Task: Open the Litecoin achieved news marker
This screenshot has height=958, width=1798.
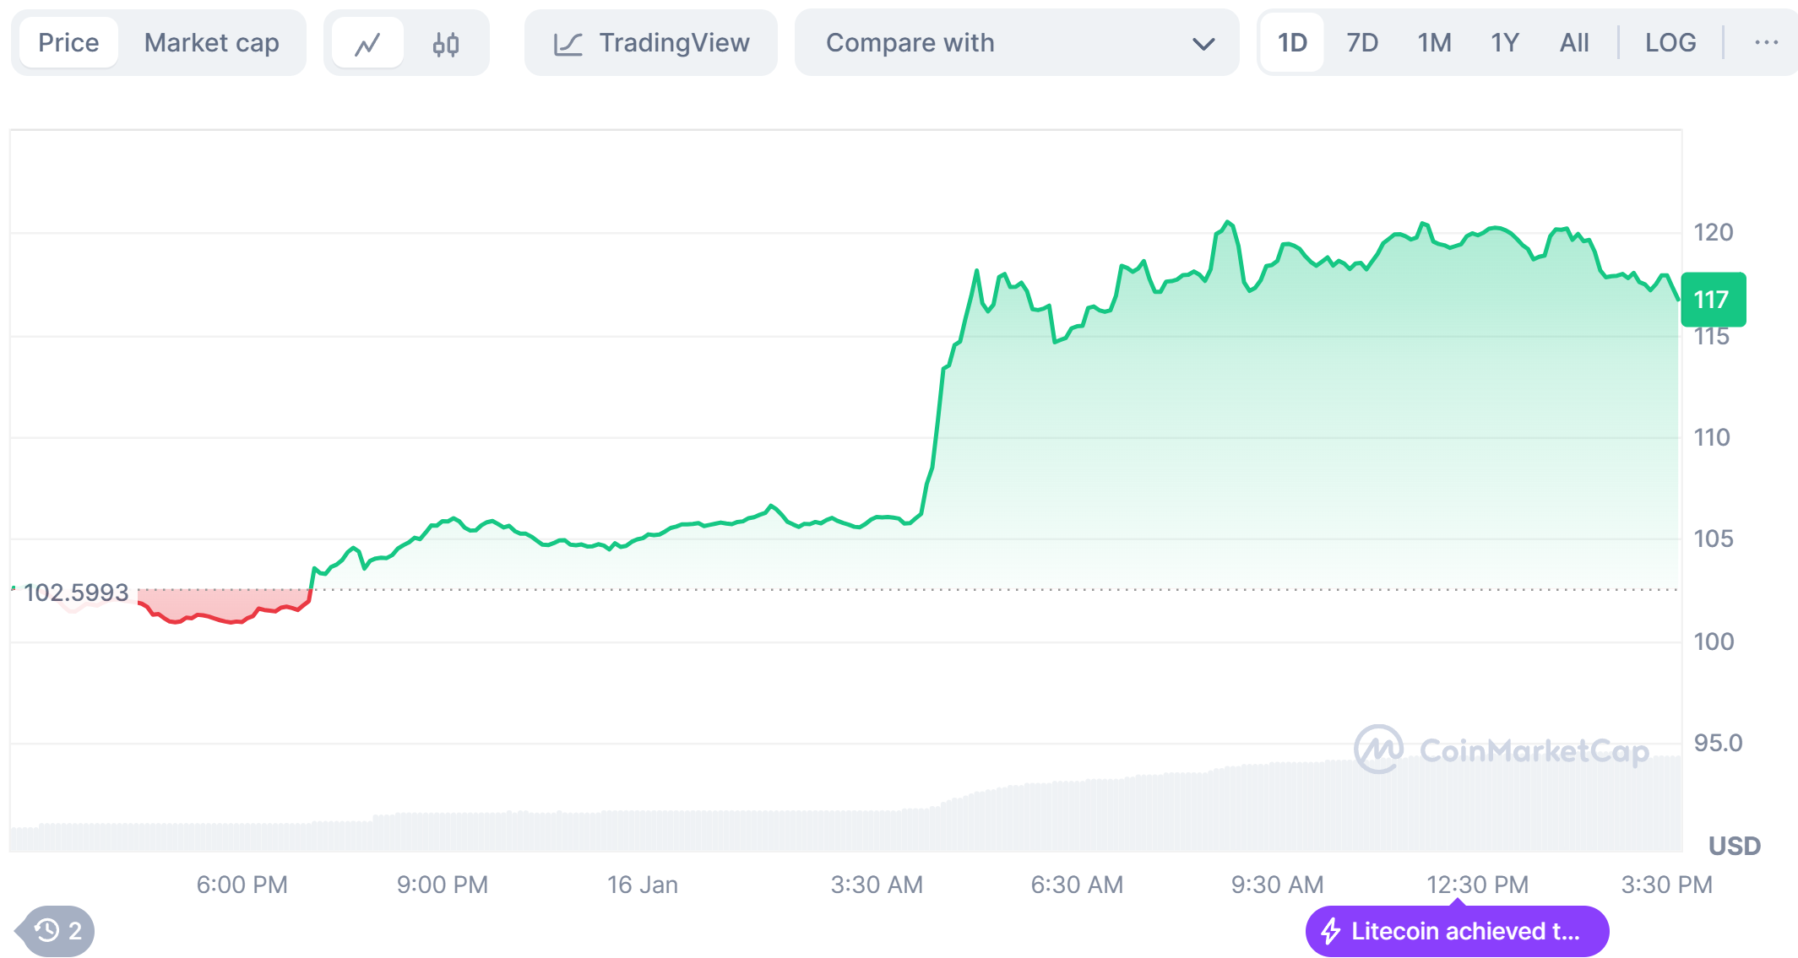Action: pos(1464,931)
